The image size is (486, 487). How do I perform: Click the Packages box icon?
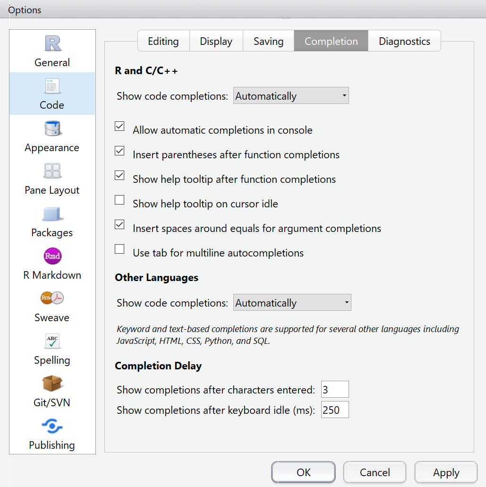[x=52, y=214]
